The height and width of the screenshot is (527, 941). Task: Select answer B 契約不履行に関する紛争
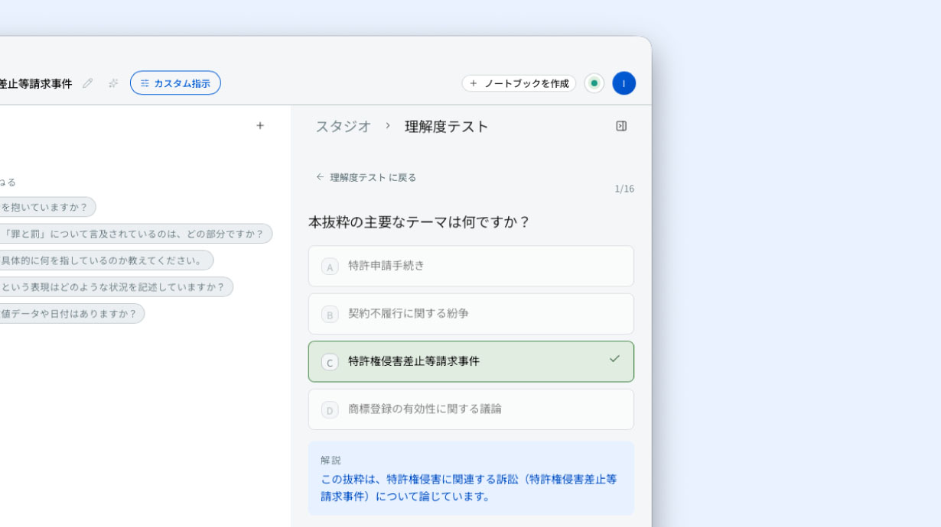[471, 314]
